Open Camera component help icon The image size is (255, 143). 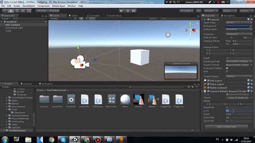click(248, 19)
